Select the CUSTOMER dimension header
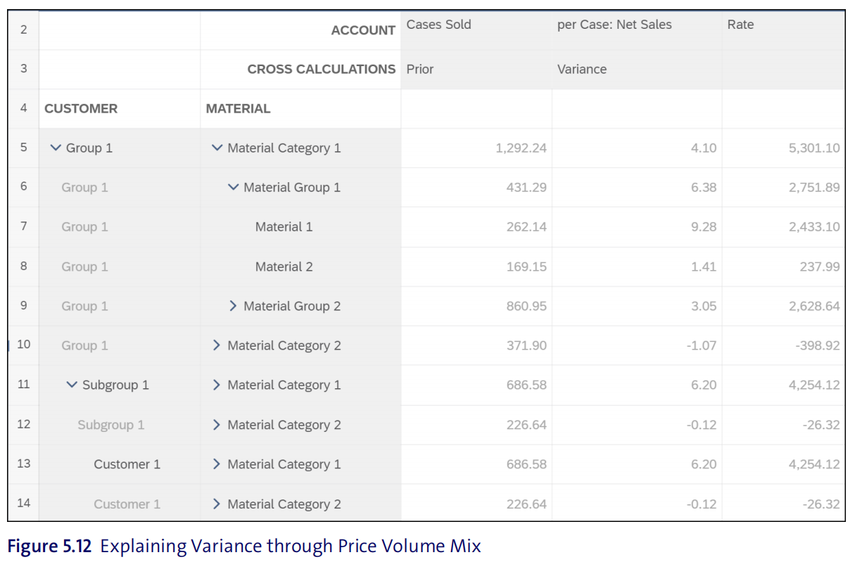This screenshot has height=562, width=855. pos(81,108)
